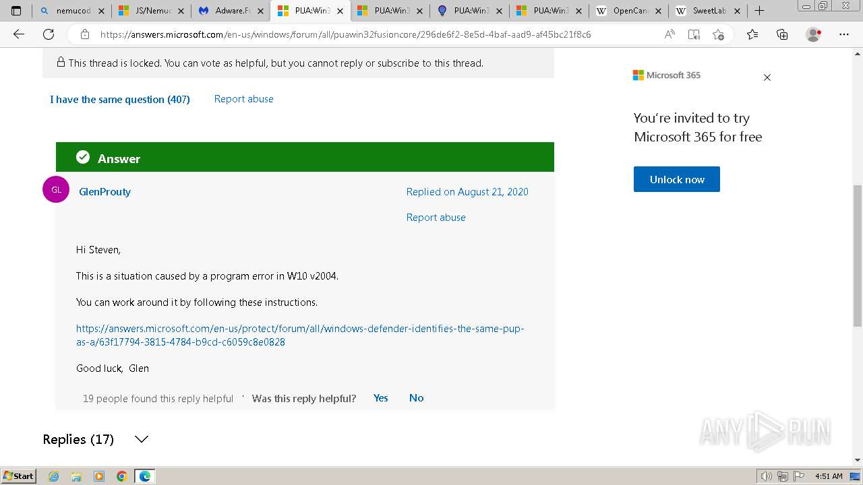Open the Collections icon
The width and height of the screenshot is (863, 485).
[782, 34]
